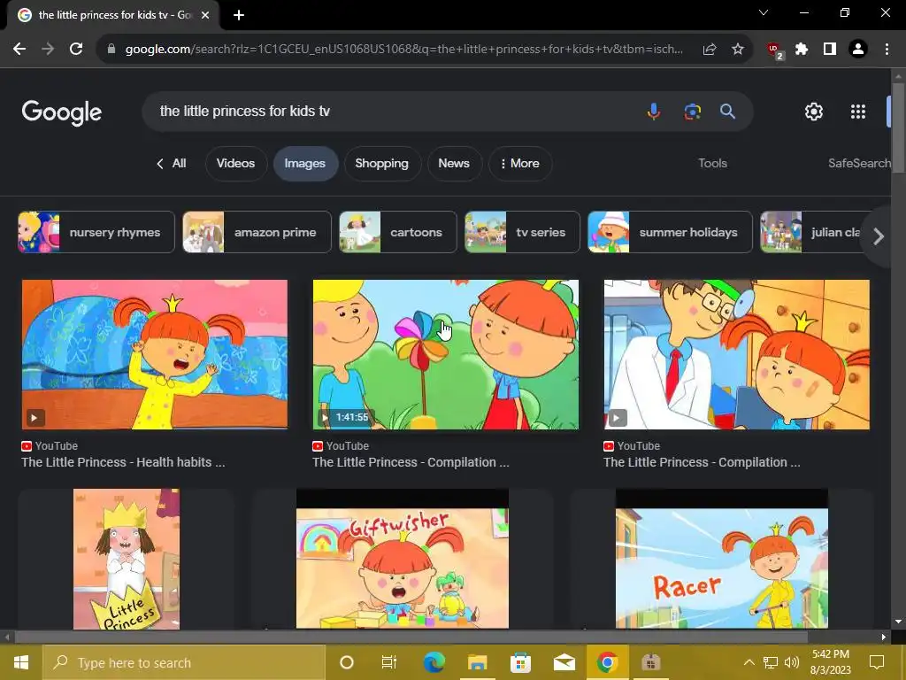
Task: Switch to the Shopping tab
Action: pyautogui.click(x=382, y=164)
